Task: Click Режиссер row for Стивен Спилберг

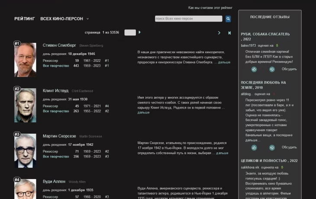Action: (x=76, y=61)
